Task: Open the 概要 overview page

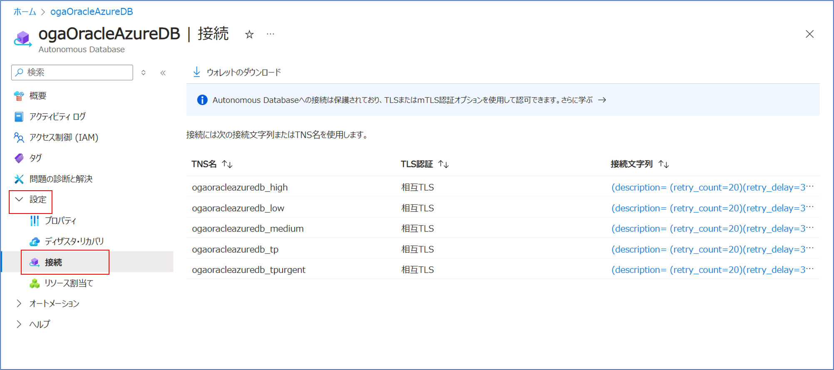Action: [38, 96]
